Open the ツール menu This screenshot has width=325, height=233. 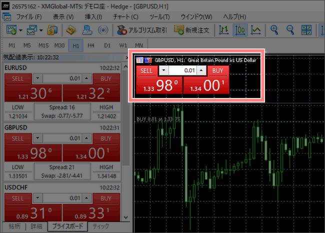pyautogui.click(x=159, y=17)
